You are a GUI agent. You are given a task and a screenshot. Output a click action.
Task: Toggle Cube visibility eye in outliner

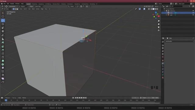click(x=193, y=13)
